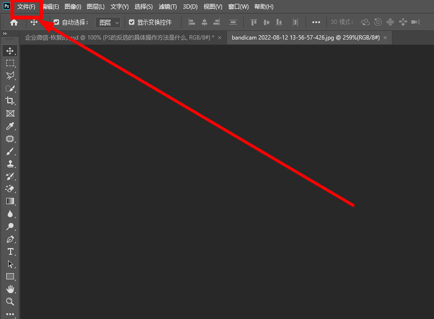Screen dimensions: 434x319
Task: Open the three-dot more options in options bar
Action: pos(316,22)
